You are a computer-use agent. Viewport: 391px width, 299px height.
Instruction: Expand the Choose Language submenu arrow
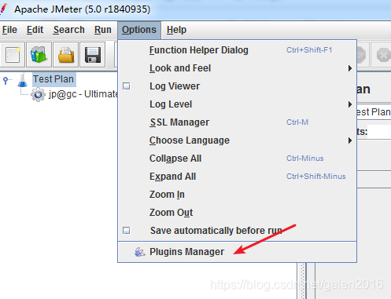pos(350,140)
